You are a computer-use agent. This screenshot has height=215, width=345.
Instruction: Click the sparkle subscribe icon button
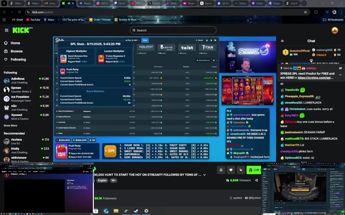tap(241, 170)
